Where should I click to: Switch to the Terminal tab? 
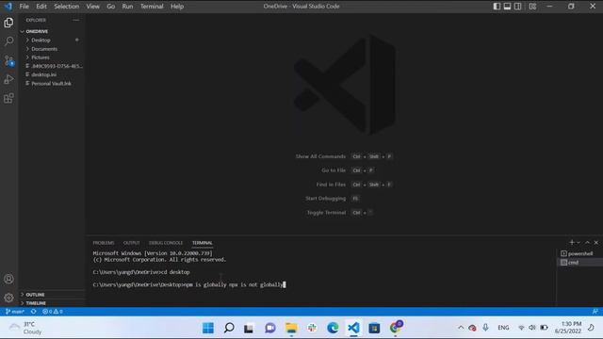tap(203, 243)
